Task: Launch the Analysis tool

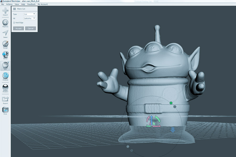Action: pyautogui.click(x=5, y=76)
